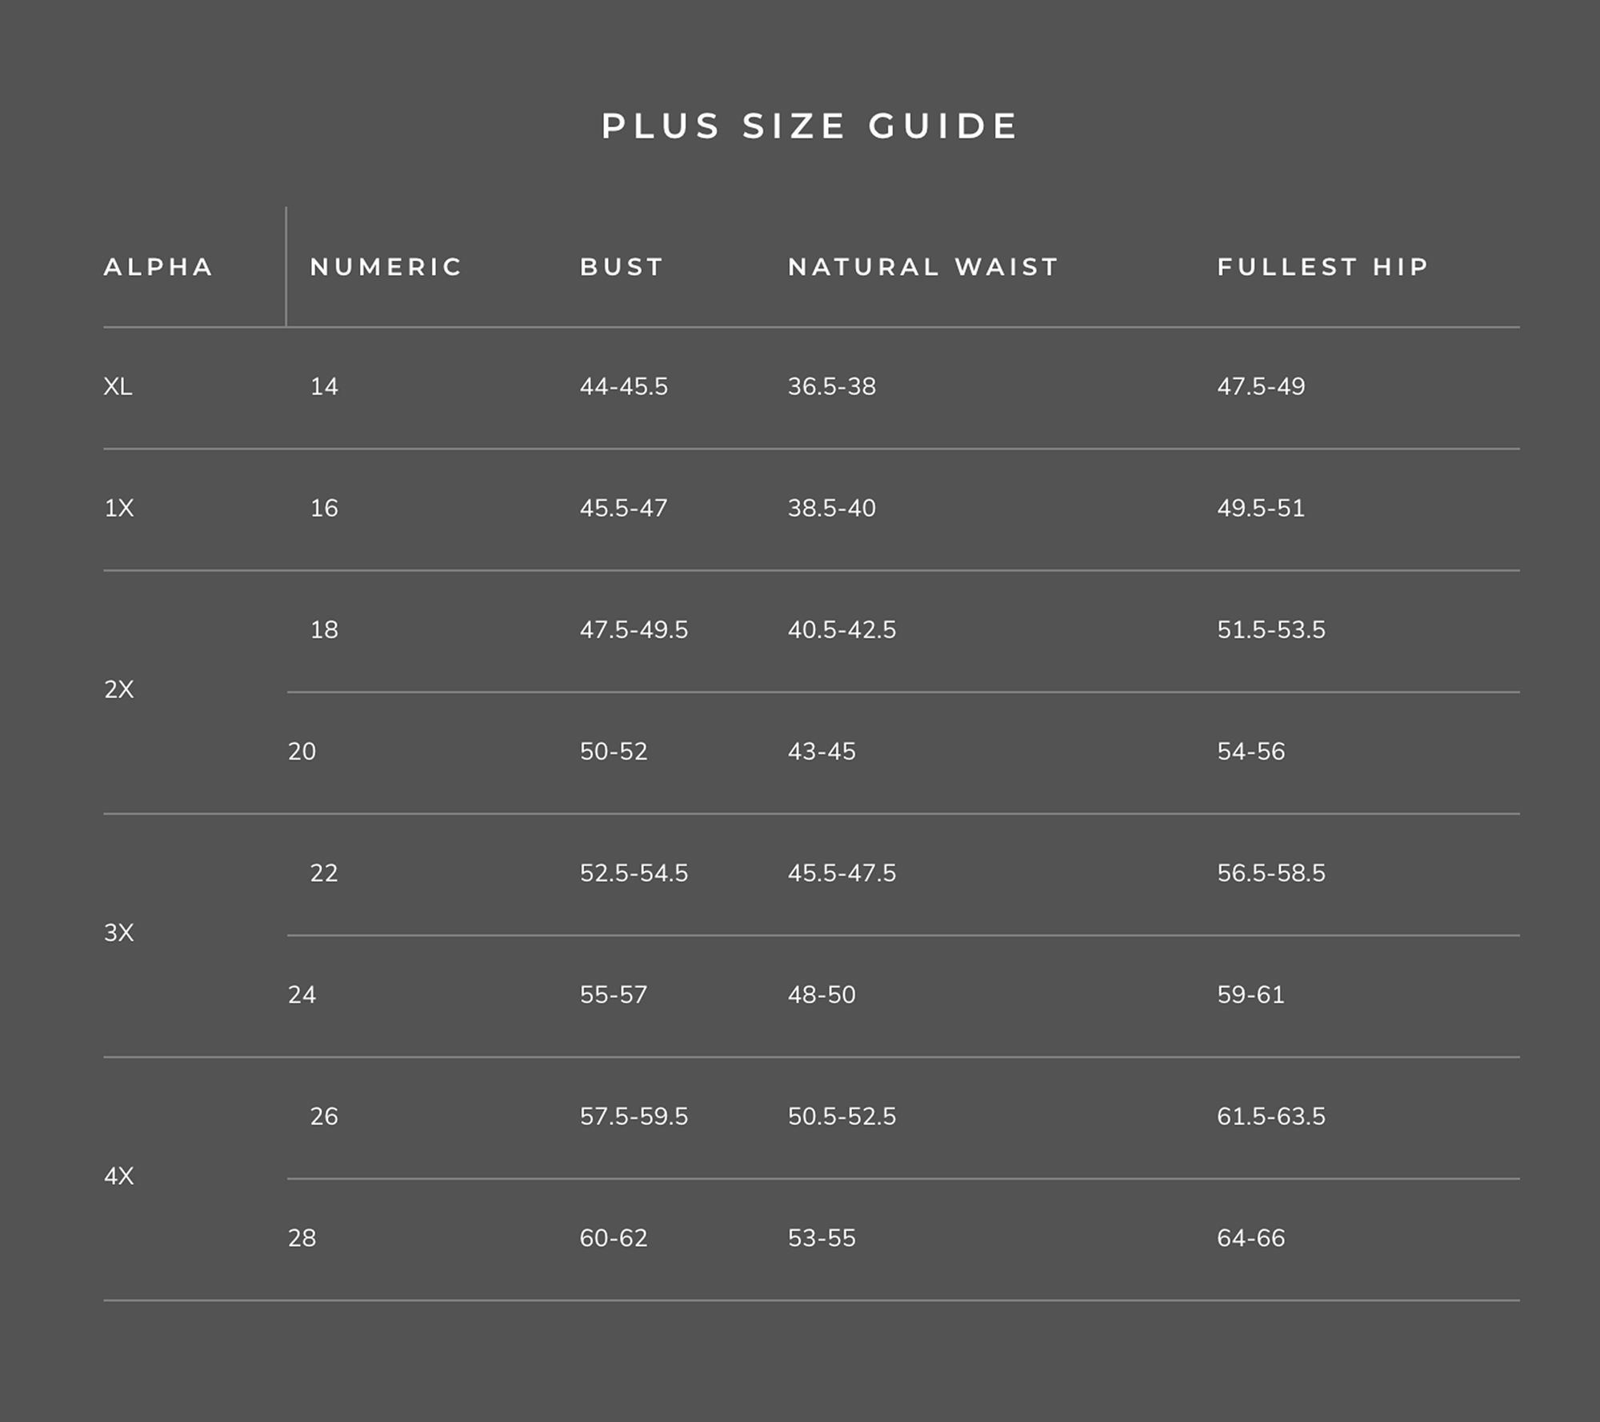Select the XL alpha size label
The image size is (1600, 1422).
point(118,387)
